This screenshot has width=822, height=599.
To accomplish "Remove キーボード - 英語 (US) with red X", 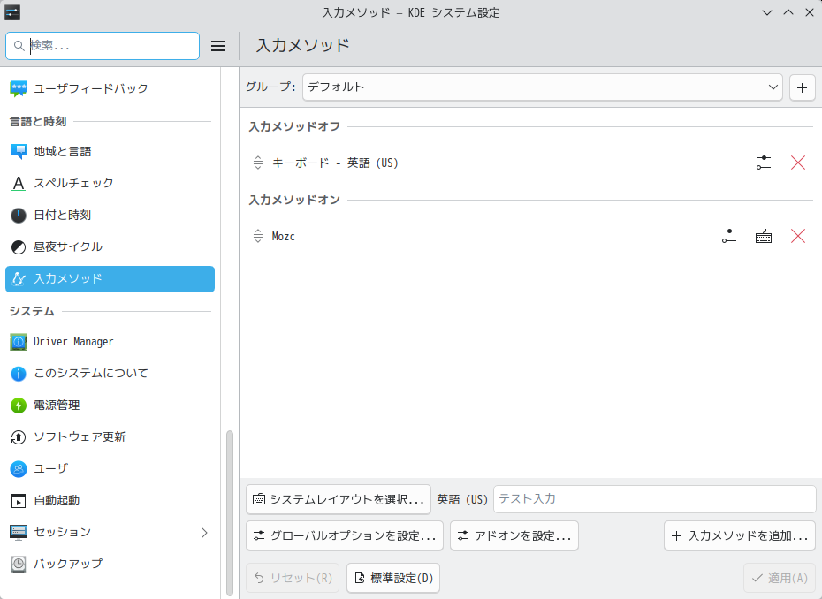I will (798, 163).
